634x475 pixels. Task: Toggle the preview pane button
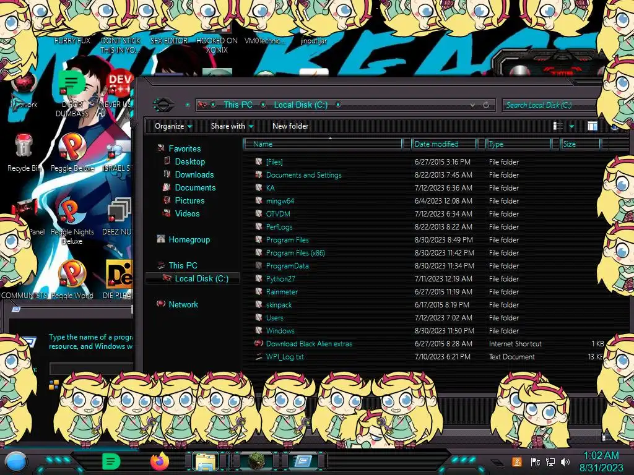tap(593, 126)
